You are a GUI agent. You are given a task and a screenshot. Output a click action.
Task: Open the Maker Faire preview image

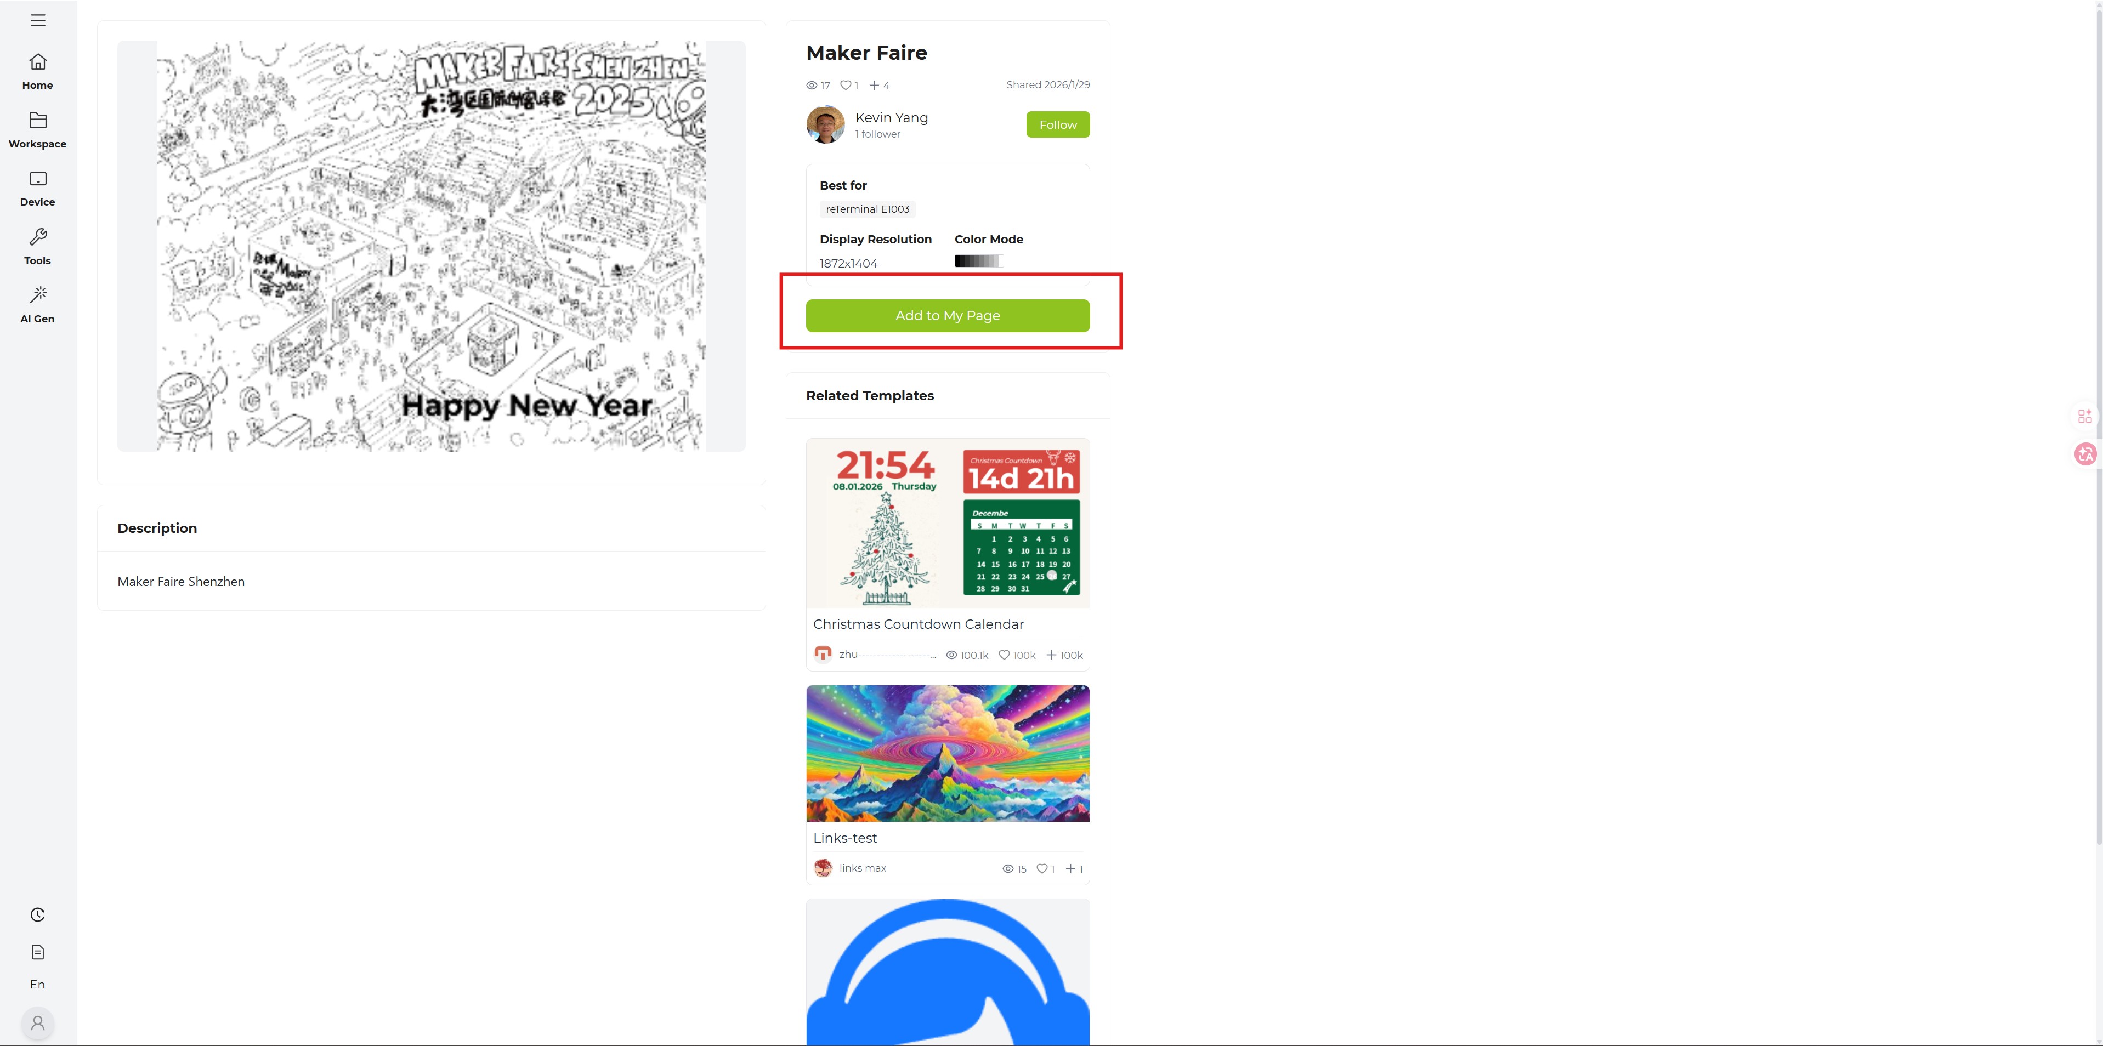431,246
